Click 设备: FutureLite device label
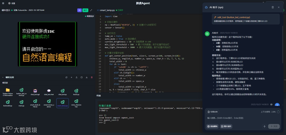 pos(29,10)
